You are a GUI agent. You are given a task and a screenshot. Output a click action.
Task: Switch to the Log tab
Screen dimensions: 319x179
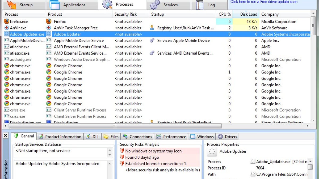(209, 5)
